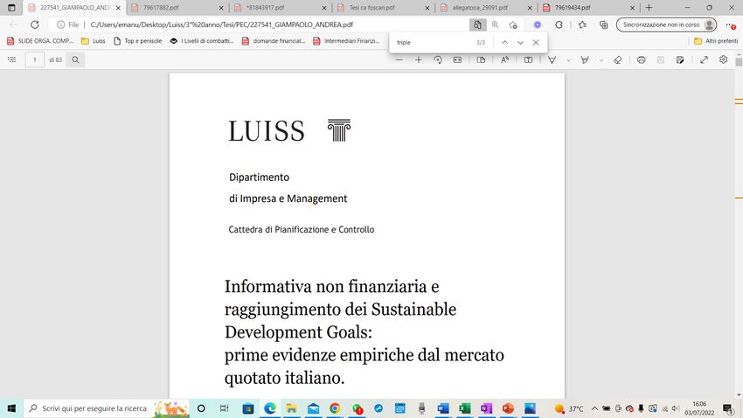The width and height of the screenshot is (743, 418).
Task: Reload the page with refresh icon
Action: pyautogui.click(x=35, y=24)
